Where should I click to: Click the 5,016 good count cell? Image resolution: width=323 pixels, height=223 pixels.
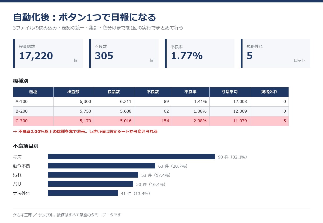tap(114, 121)
